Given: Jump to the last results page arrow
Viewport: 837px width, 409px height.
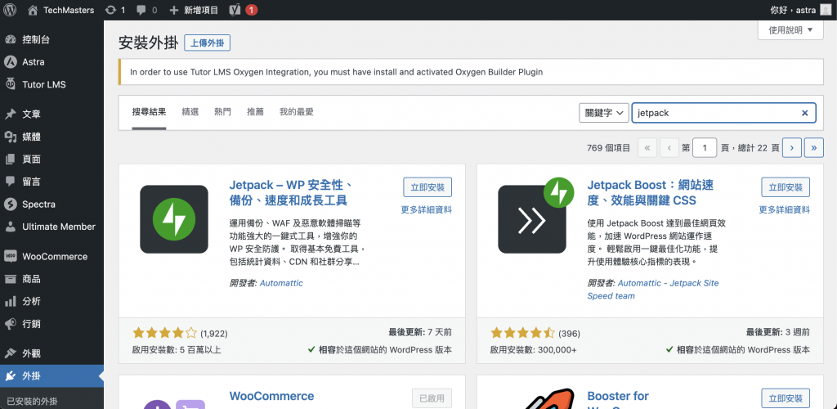Looking at the screenshot, I should [813, 148].
